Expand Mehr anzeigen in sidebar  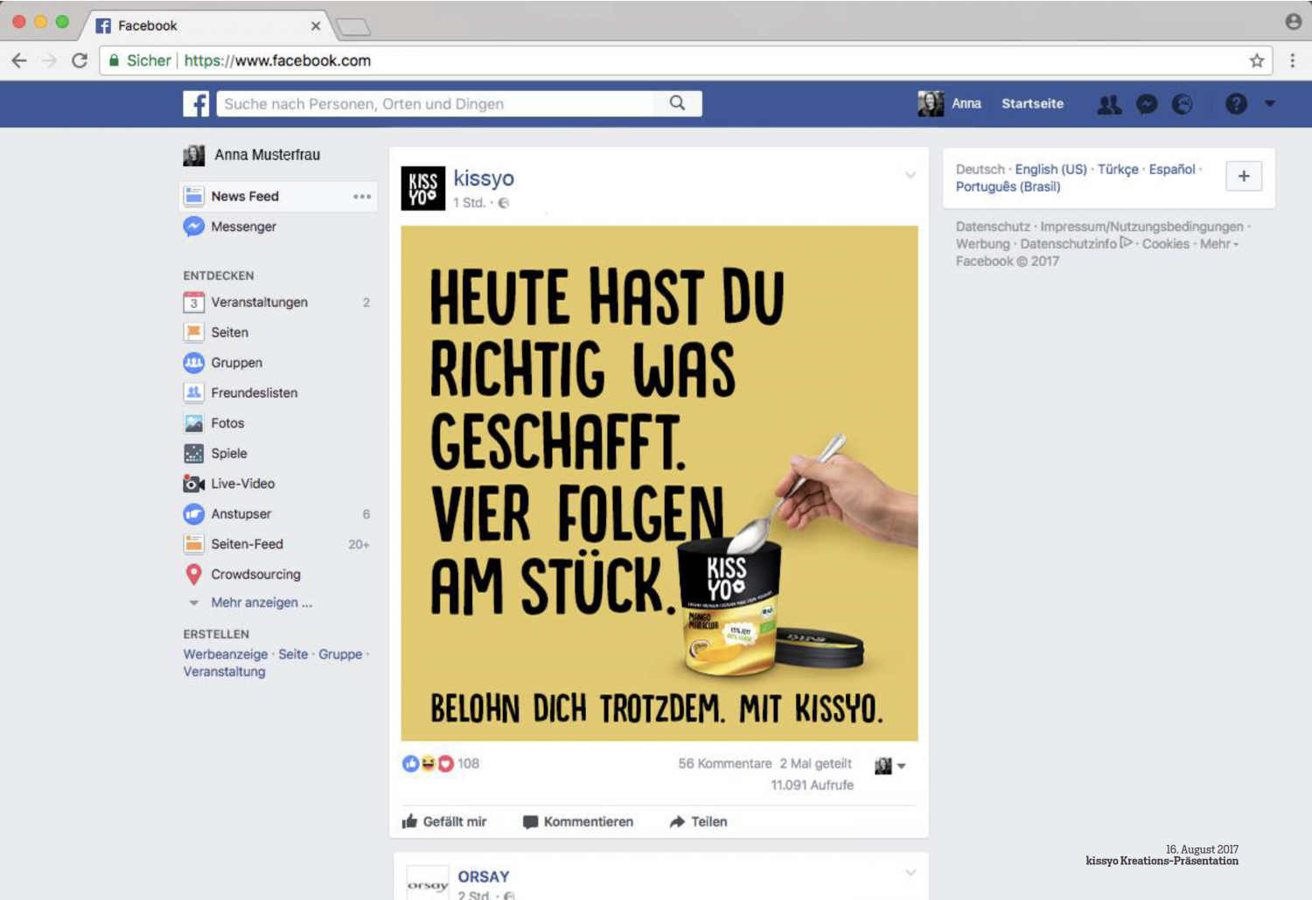[262, 603]
